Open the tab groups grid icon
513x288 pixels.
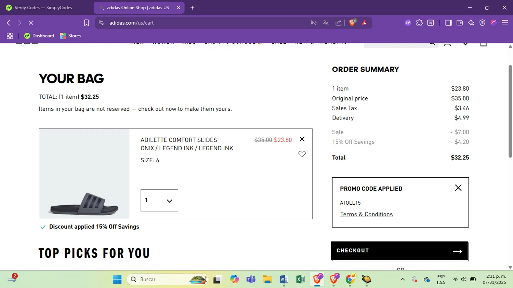click(10, 36)
